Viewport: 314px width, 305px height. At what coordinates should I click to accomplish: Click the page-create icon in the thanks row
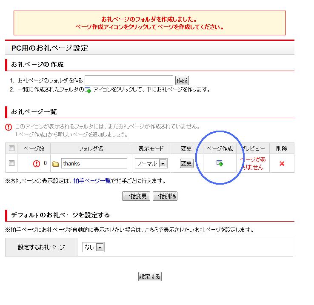pos(220,163)
